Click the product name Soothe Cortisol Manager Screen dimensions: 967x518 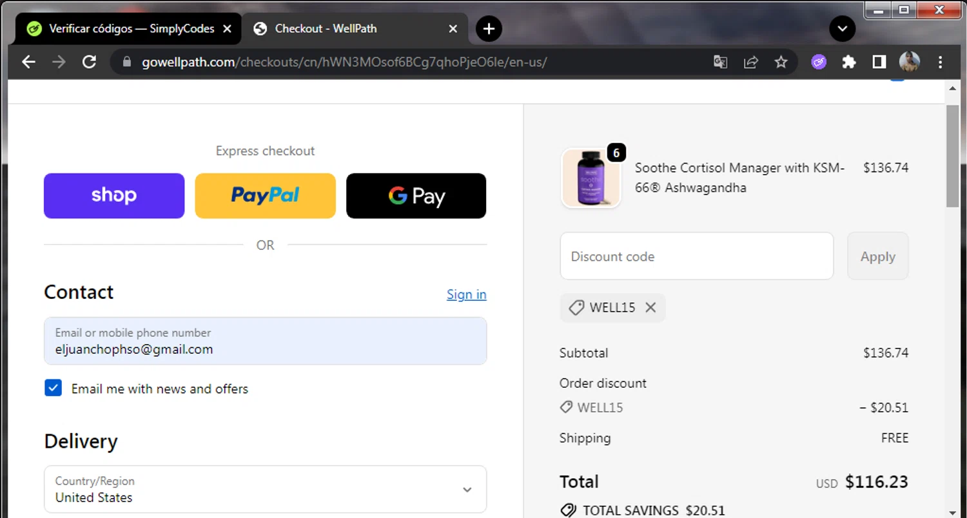pos(739,178)
